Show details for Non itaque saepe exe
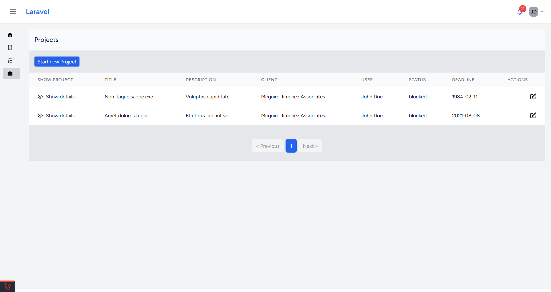This screenshot has height=292, width=551. click(x=56, y=97)
